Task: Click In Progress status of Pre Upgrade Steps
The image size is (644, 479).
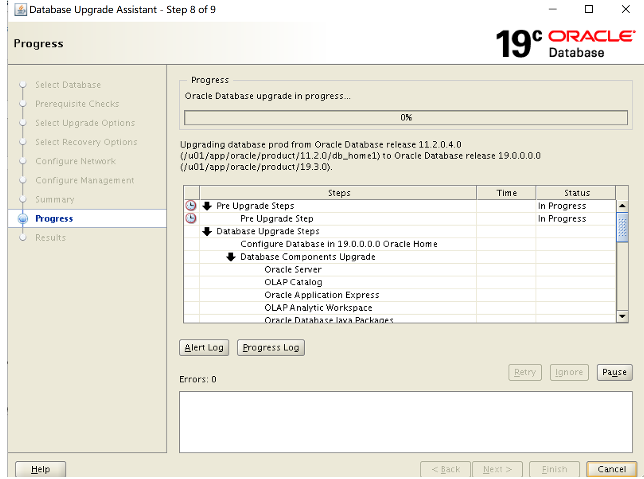Action: pos(562,206)
